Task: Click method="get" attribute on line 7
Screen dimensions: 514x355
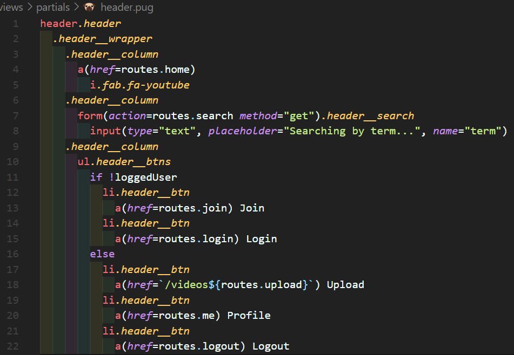Action: tap(277, 116)
